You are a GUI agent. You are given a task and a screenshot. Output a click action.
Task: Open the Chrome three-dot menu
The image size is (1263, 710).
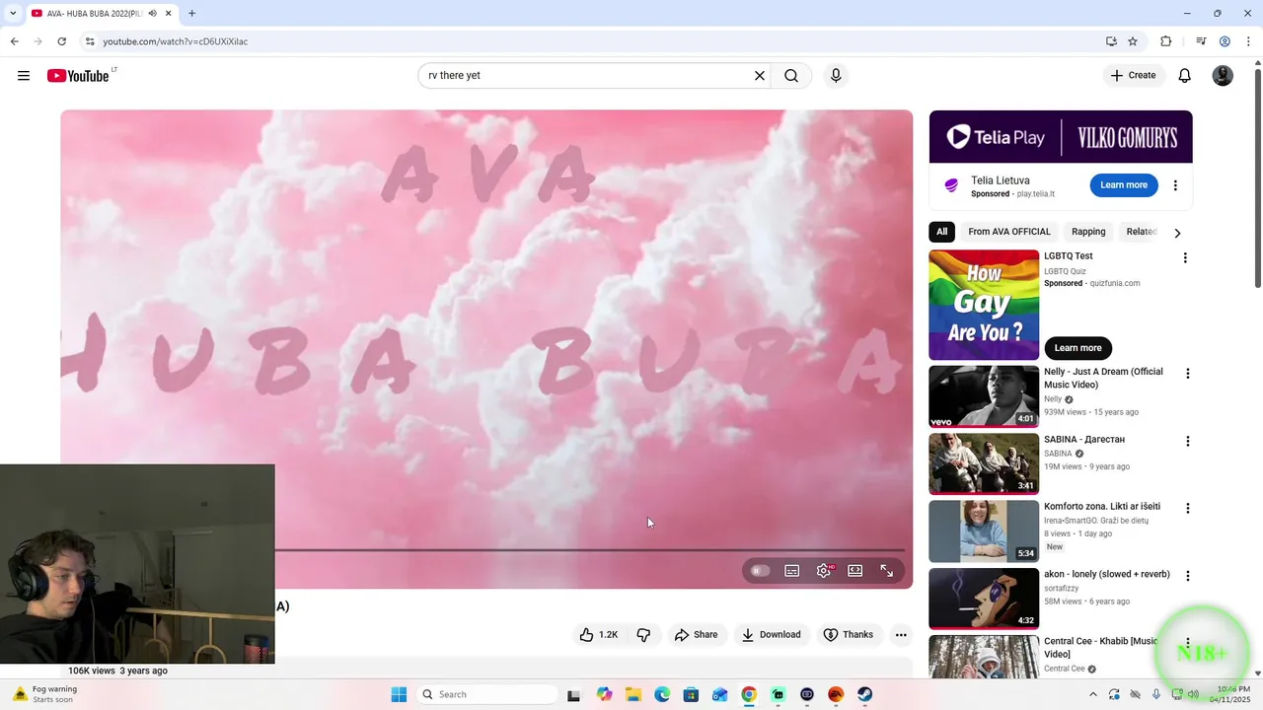click(1249, 41)
